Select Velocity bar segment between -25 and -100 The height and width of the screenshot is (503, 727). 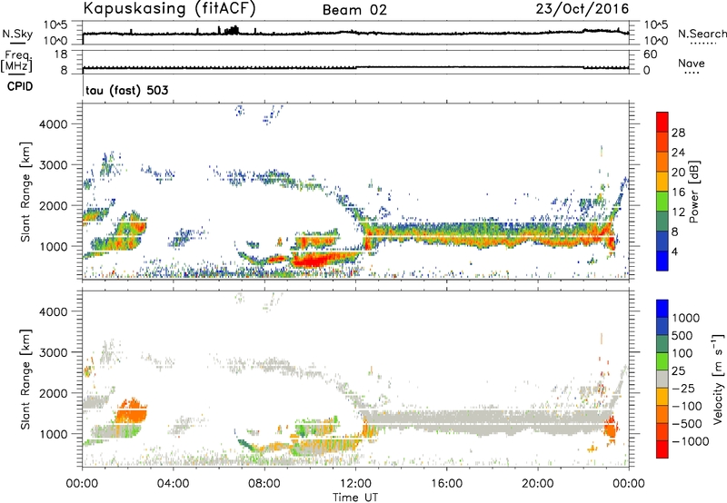[662, 397]
